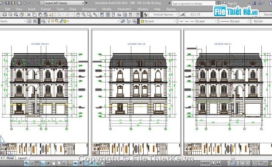The width and height of the screenshot is (272, 167).
Task: Click the Workspace Settings gear icon
Action: pos(29,21)
